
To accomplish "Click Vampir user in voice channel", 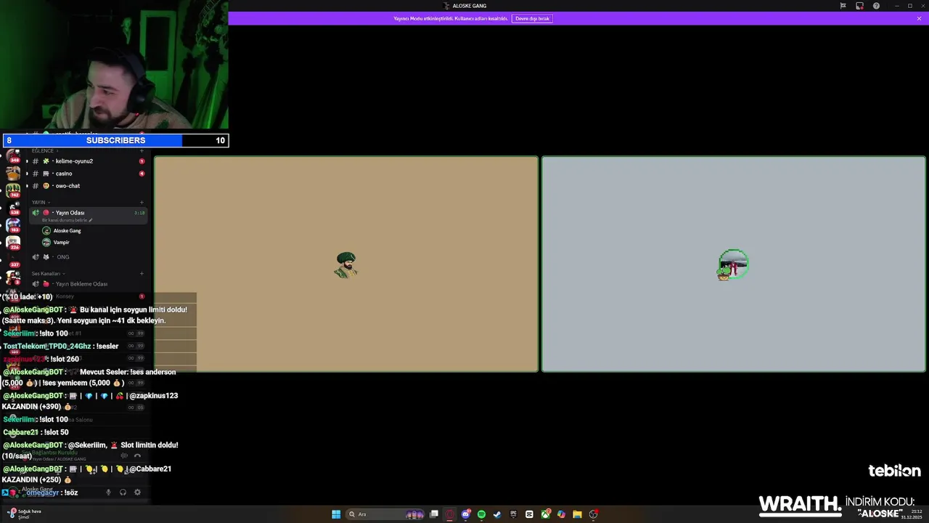I will 57,243.
